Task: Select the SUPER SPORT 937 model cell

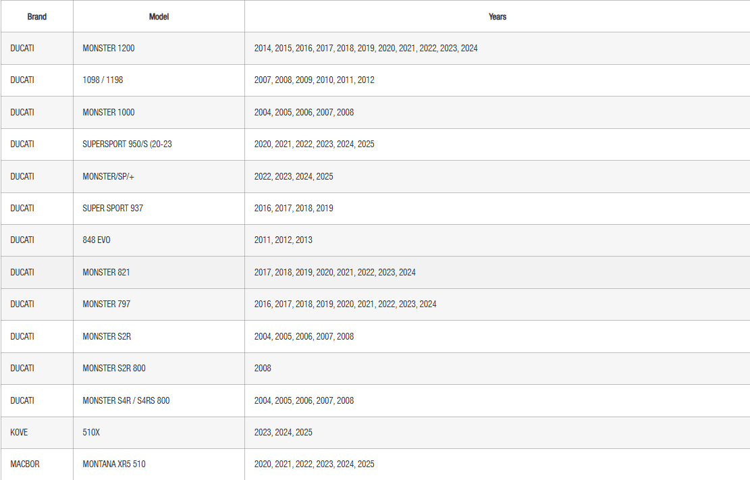Action: (x=113, y=208)
